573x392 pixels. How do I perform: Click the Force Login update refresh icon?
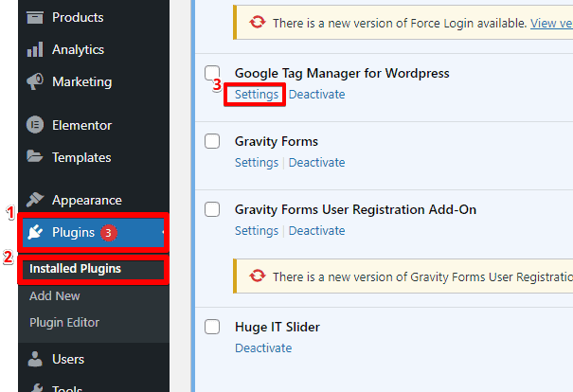[x=258, y=23]
